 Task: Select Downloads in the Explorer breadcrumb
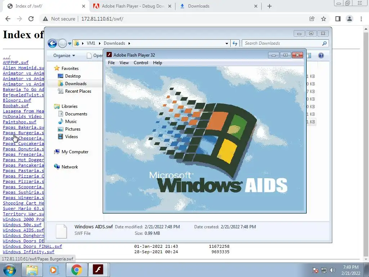point(114,43)
